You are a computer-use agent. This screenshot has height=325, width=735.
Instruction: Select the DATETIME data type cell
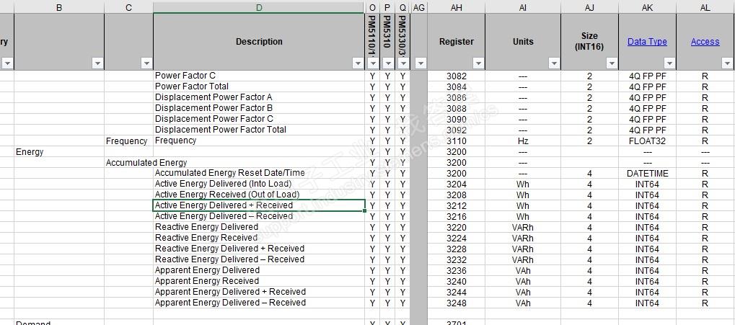point(647,173)
